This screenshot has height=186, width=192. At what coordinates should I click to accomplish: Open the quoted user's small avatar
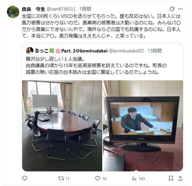click(30, 51)
